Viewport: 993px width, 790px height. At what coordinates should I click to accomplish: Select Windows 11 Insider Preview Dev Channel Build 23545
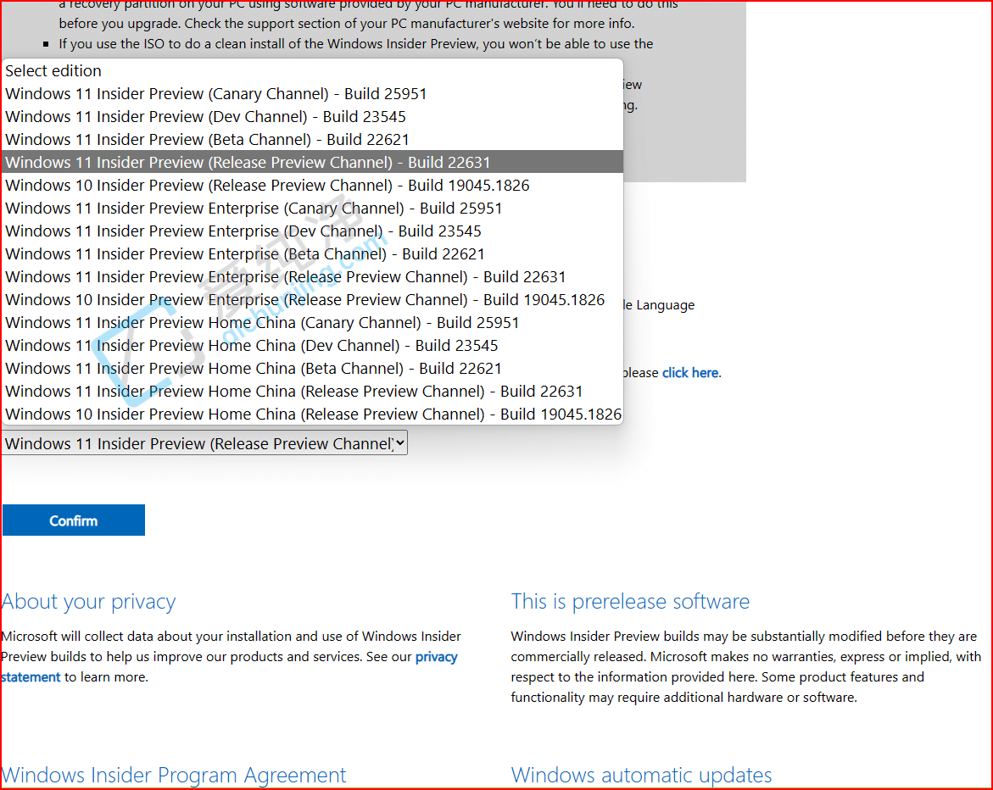[205, 116]
